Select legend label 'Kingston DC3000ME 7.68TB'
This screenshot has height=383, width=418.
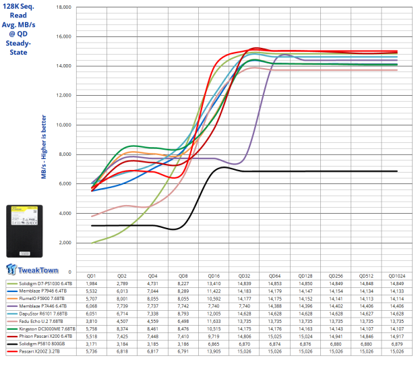coord(47,329)
